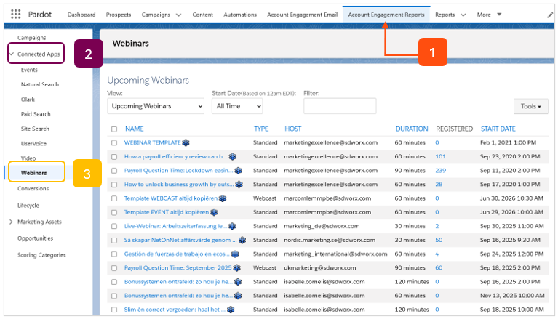Select Natural Search in the sidebar

(40, 84)
